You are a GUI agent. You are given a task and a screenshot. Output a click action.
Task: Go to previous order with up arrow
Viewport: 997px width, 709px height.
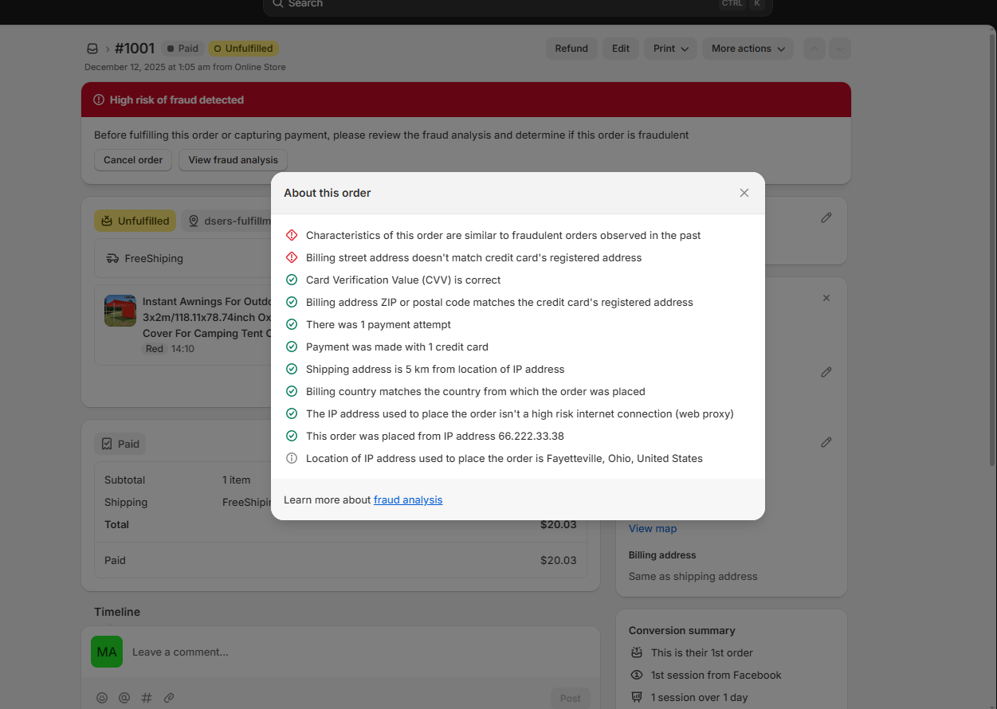(814, 49)
